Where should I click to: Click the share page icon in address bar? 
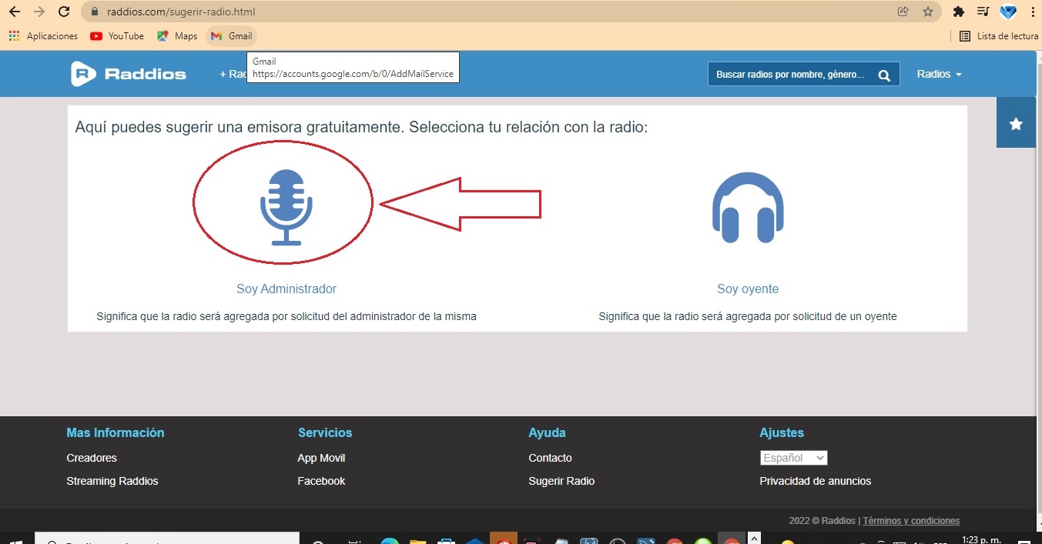coord(903,12)
